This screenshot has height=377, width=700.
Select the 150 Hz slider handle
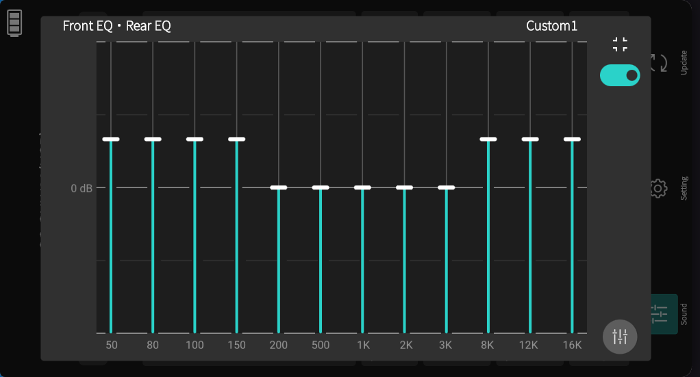click(237, 139)
